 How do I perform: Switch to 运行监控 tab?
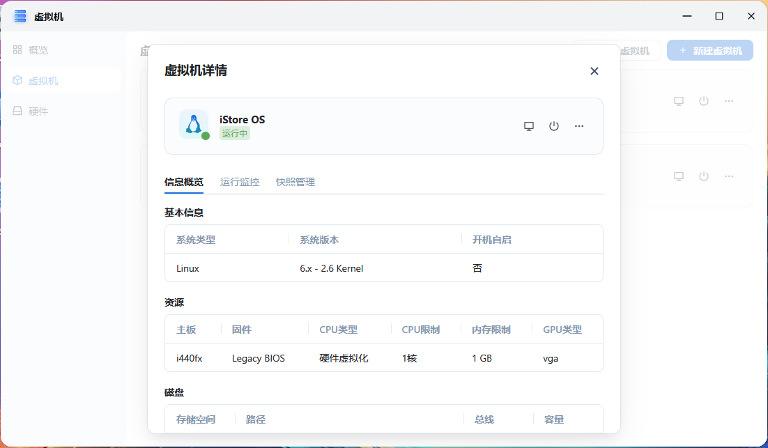click(240, 182)
